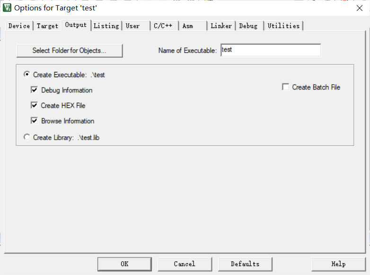Open the Target tab

(47, 26)
